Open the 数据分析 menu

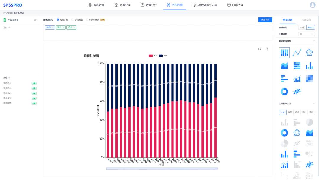tap(149, 5)
